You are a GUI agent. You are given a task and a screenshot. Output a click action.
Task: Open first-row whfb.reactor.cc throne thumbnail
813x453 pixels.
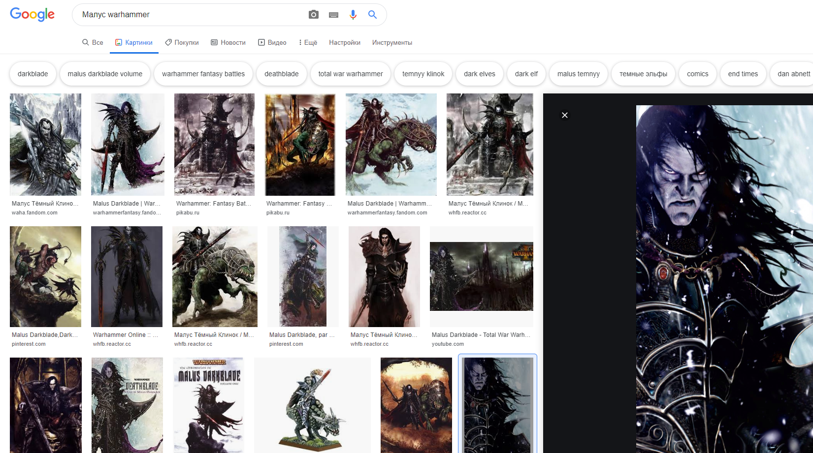[490, 145]
